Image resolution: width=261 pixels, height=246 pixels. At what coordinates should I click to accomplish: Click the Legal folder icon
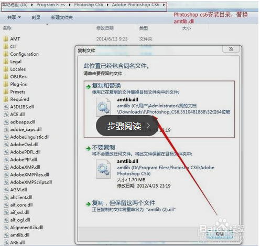pyautogui.click(x=6, y=61)
